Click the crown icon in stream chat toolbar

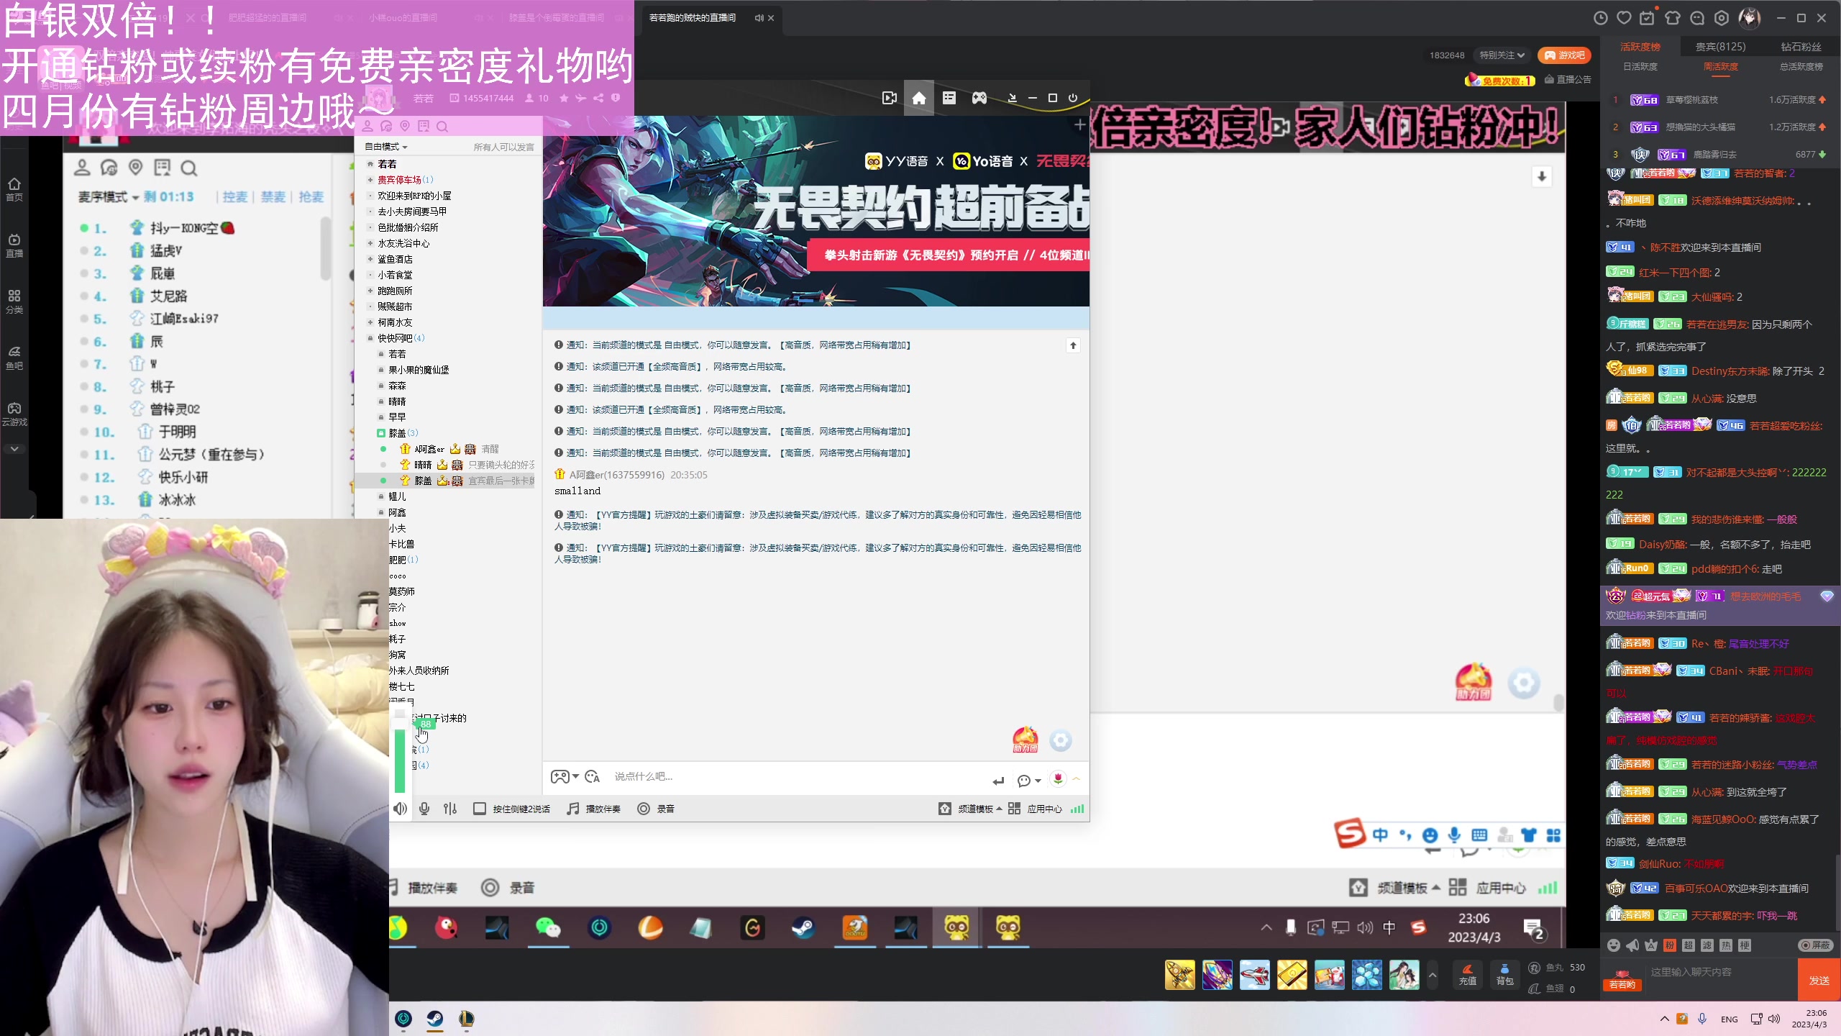coord(1651,945)
